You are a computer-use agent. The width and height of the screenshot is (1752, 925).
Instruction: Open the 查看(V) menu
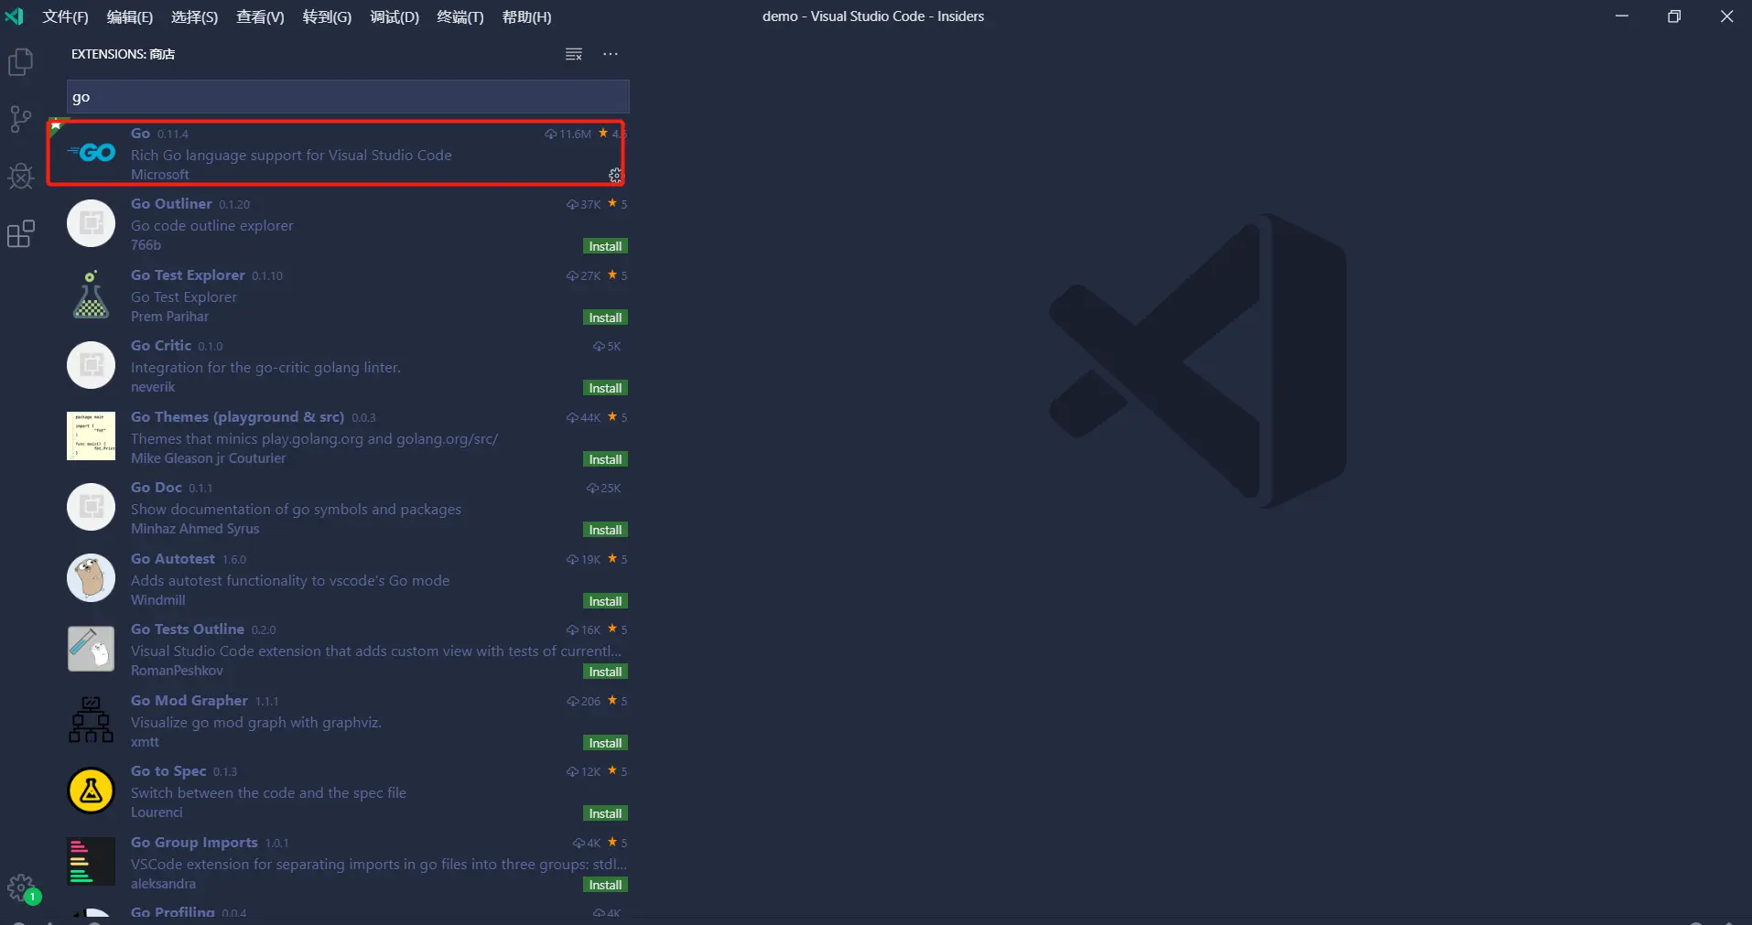(260, 17)
